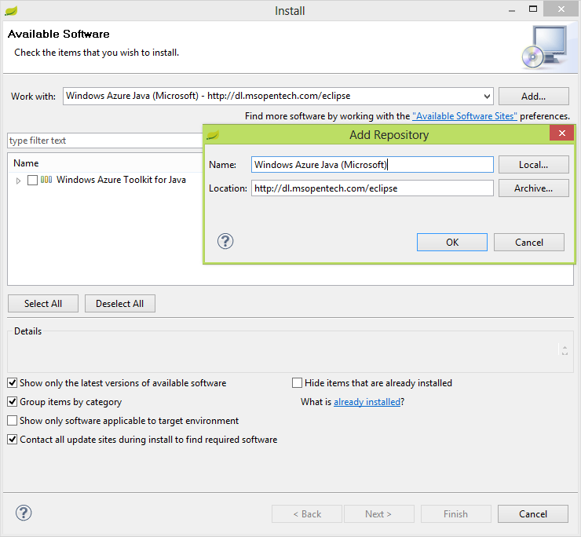Click the Name column header

point(26,163)
